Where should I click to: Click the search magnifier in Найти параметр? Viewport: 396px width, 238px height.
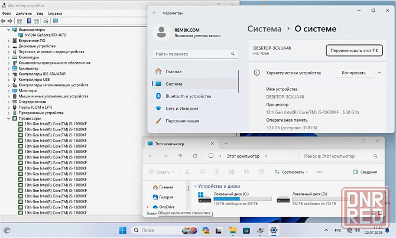(233, 54)
